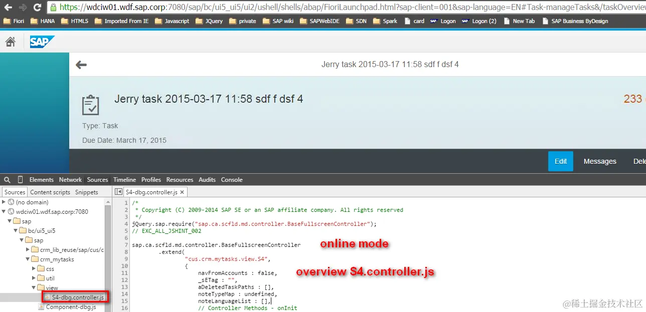Open the New Tab bookmark
Screen dimensions: 646x312
click(x=519, y=21)
